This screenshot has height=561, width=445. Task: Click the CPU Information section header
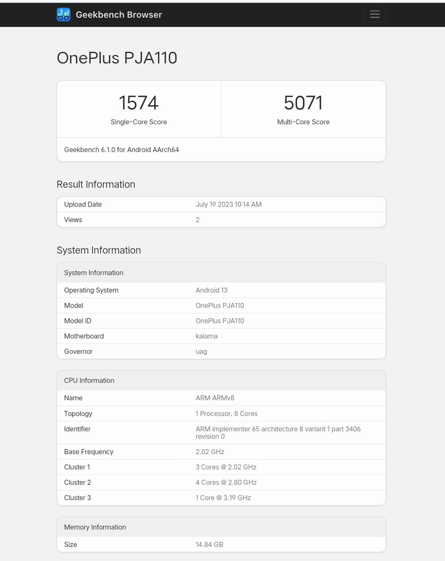coord(89,380)
